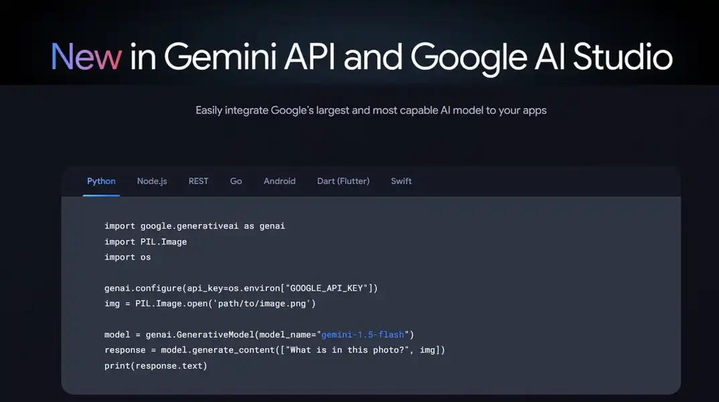Click the import os statement
The image size is (719, 402).
point(127,257)
